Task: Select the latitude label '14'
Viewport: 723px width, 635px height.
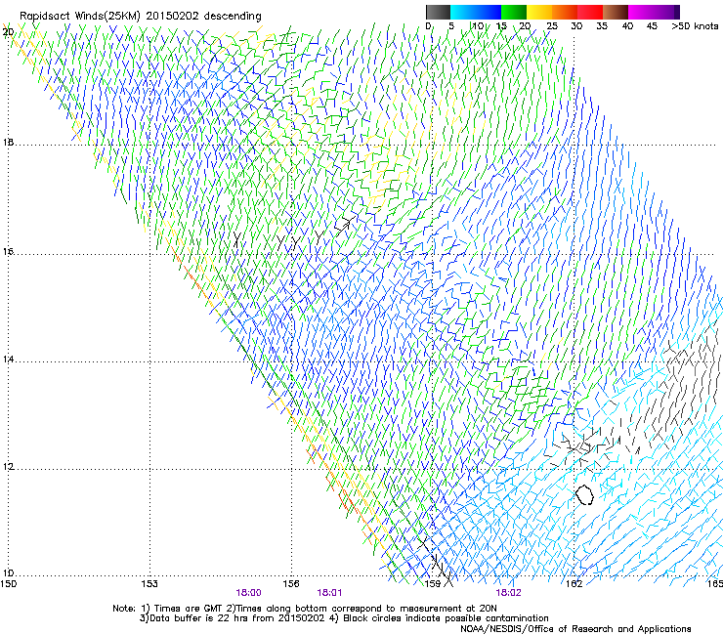Action: pyautogui.click(x=8, y=359)
